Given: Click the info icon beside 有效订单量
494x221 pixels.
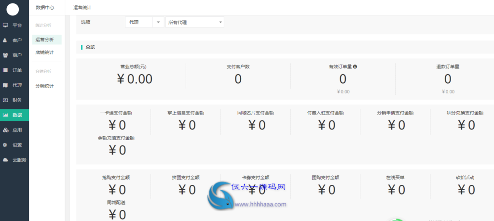Looking at the screenshot, I should coord(355,66).
